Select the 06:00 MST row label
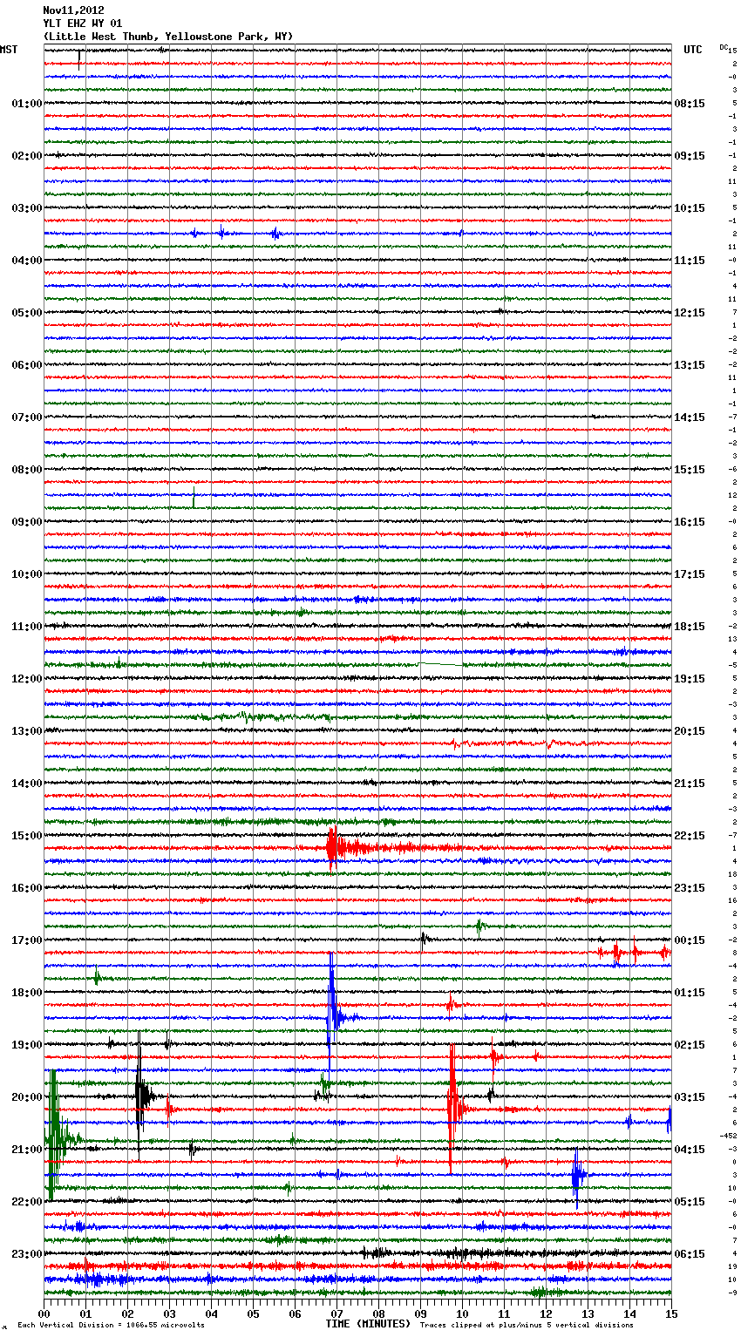The width and height of the screenshot is (741, 1337). 26,365
